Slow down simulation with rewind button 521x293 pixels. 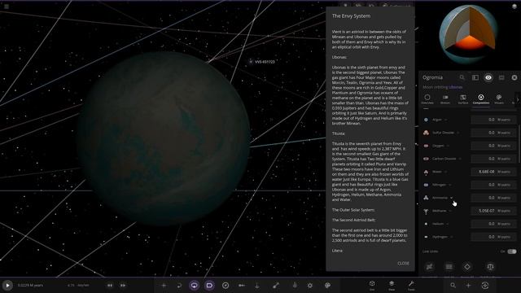pyautogui.click(x=110, y=286)
